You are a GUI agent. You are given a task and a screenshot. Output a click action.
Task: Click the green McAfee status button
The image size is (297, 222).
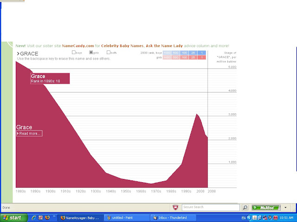pyautogui.click(x=266, y=208)
